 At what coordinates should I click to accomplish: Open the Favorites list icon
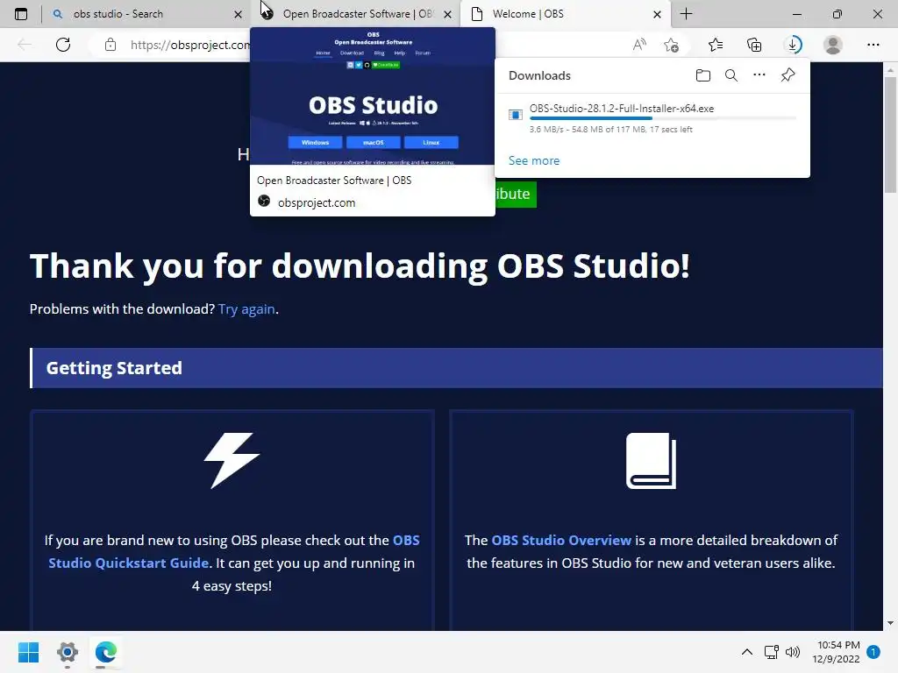coord(716,45)
